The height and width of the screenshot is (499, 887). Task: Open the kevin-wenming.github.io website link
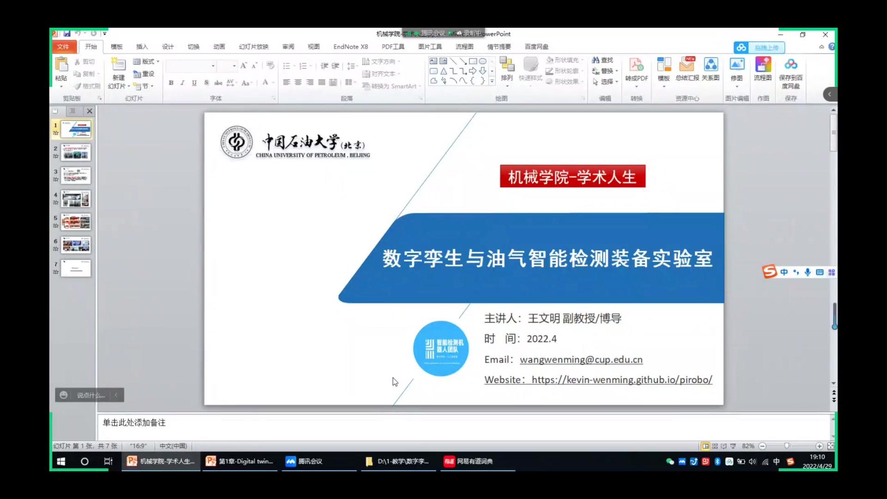[x=622, y=380]
